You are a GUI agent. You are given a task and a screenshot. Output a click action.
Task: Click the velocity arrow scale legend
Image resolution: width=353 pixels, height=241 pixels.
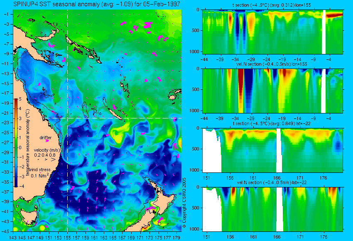[x=47, y=155]
